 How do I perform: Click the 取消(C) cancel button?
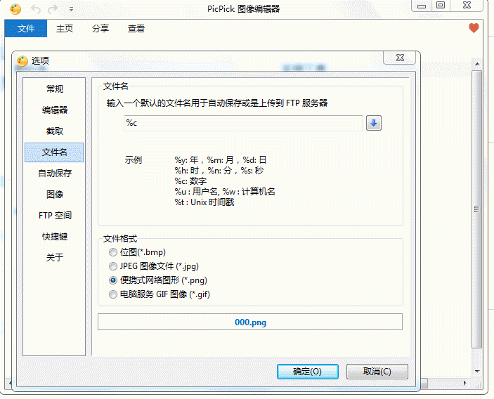pos(377,372)
